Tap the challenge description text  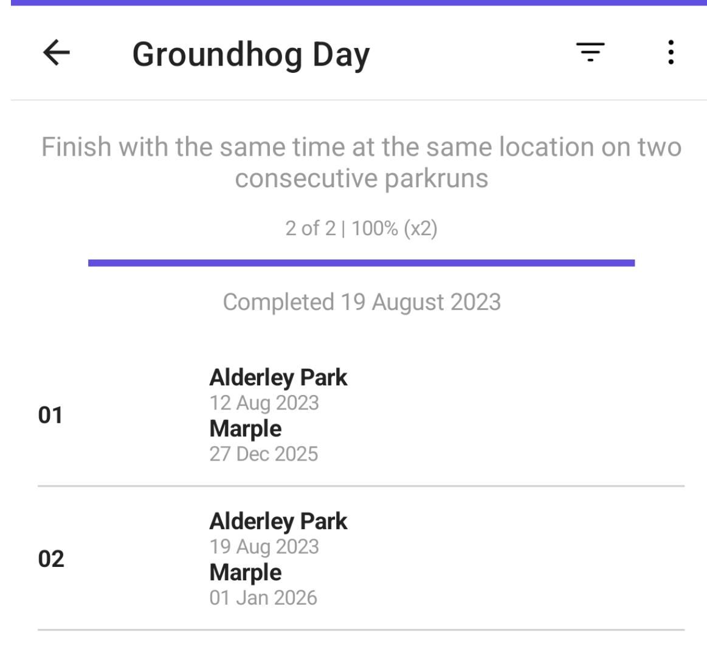361,162
